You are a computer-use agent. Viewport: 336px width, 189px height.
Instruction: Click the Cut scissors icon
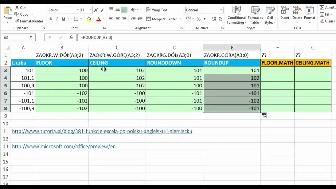[17, 8]
